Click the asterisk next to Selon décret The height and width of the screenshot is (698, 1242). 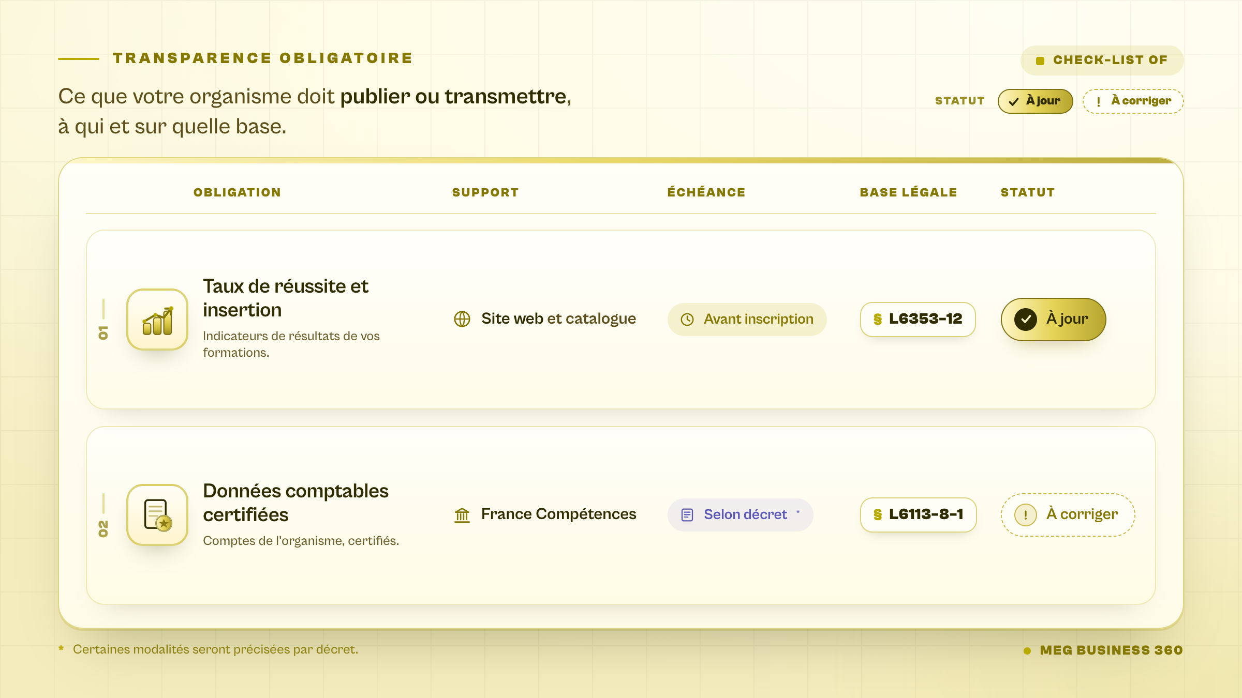(x=798, y=512)
